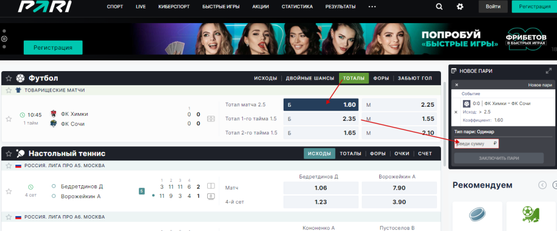Switch football markets to Форы tab
The height and width of the screenshot is (231, 557).
point(381,79)
